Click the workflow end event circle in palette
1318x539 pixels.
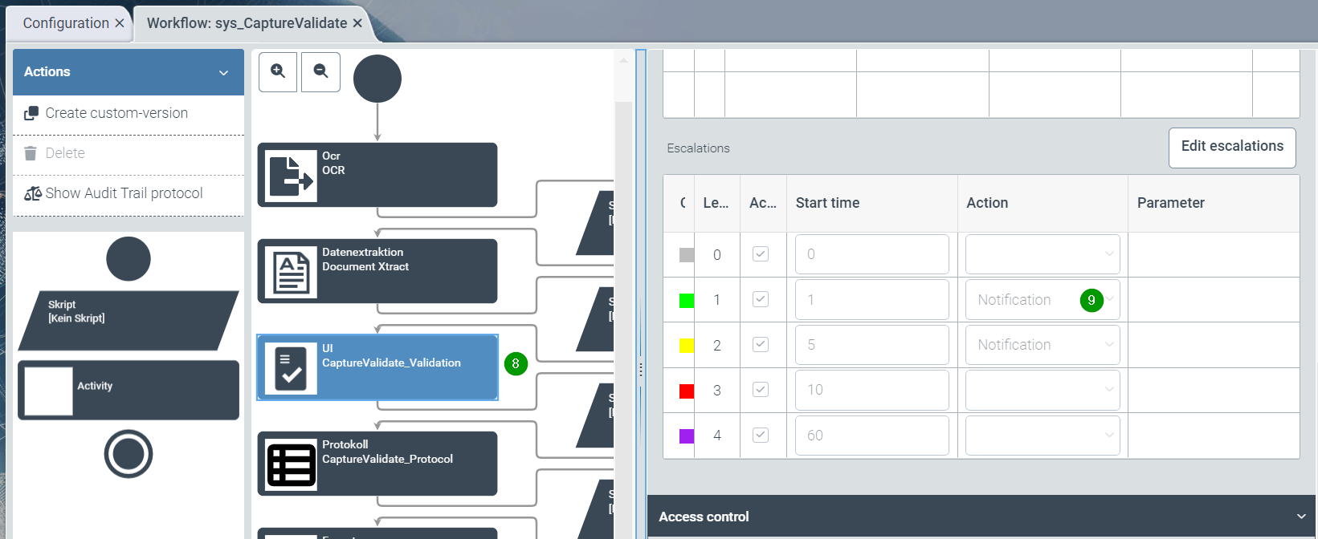click(x=129, y=454)
